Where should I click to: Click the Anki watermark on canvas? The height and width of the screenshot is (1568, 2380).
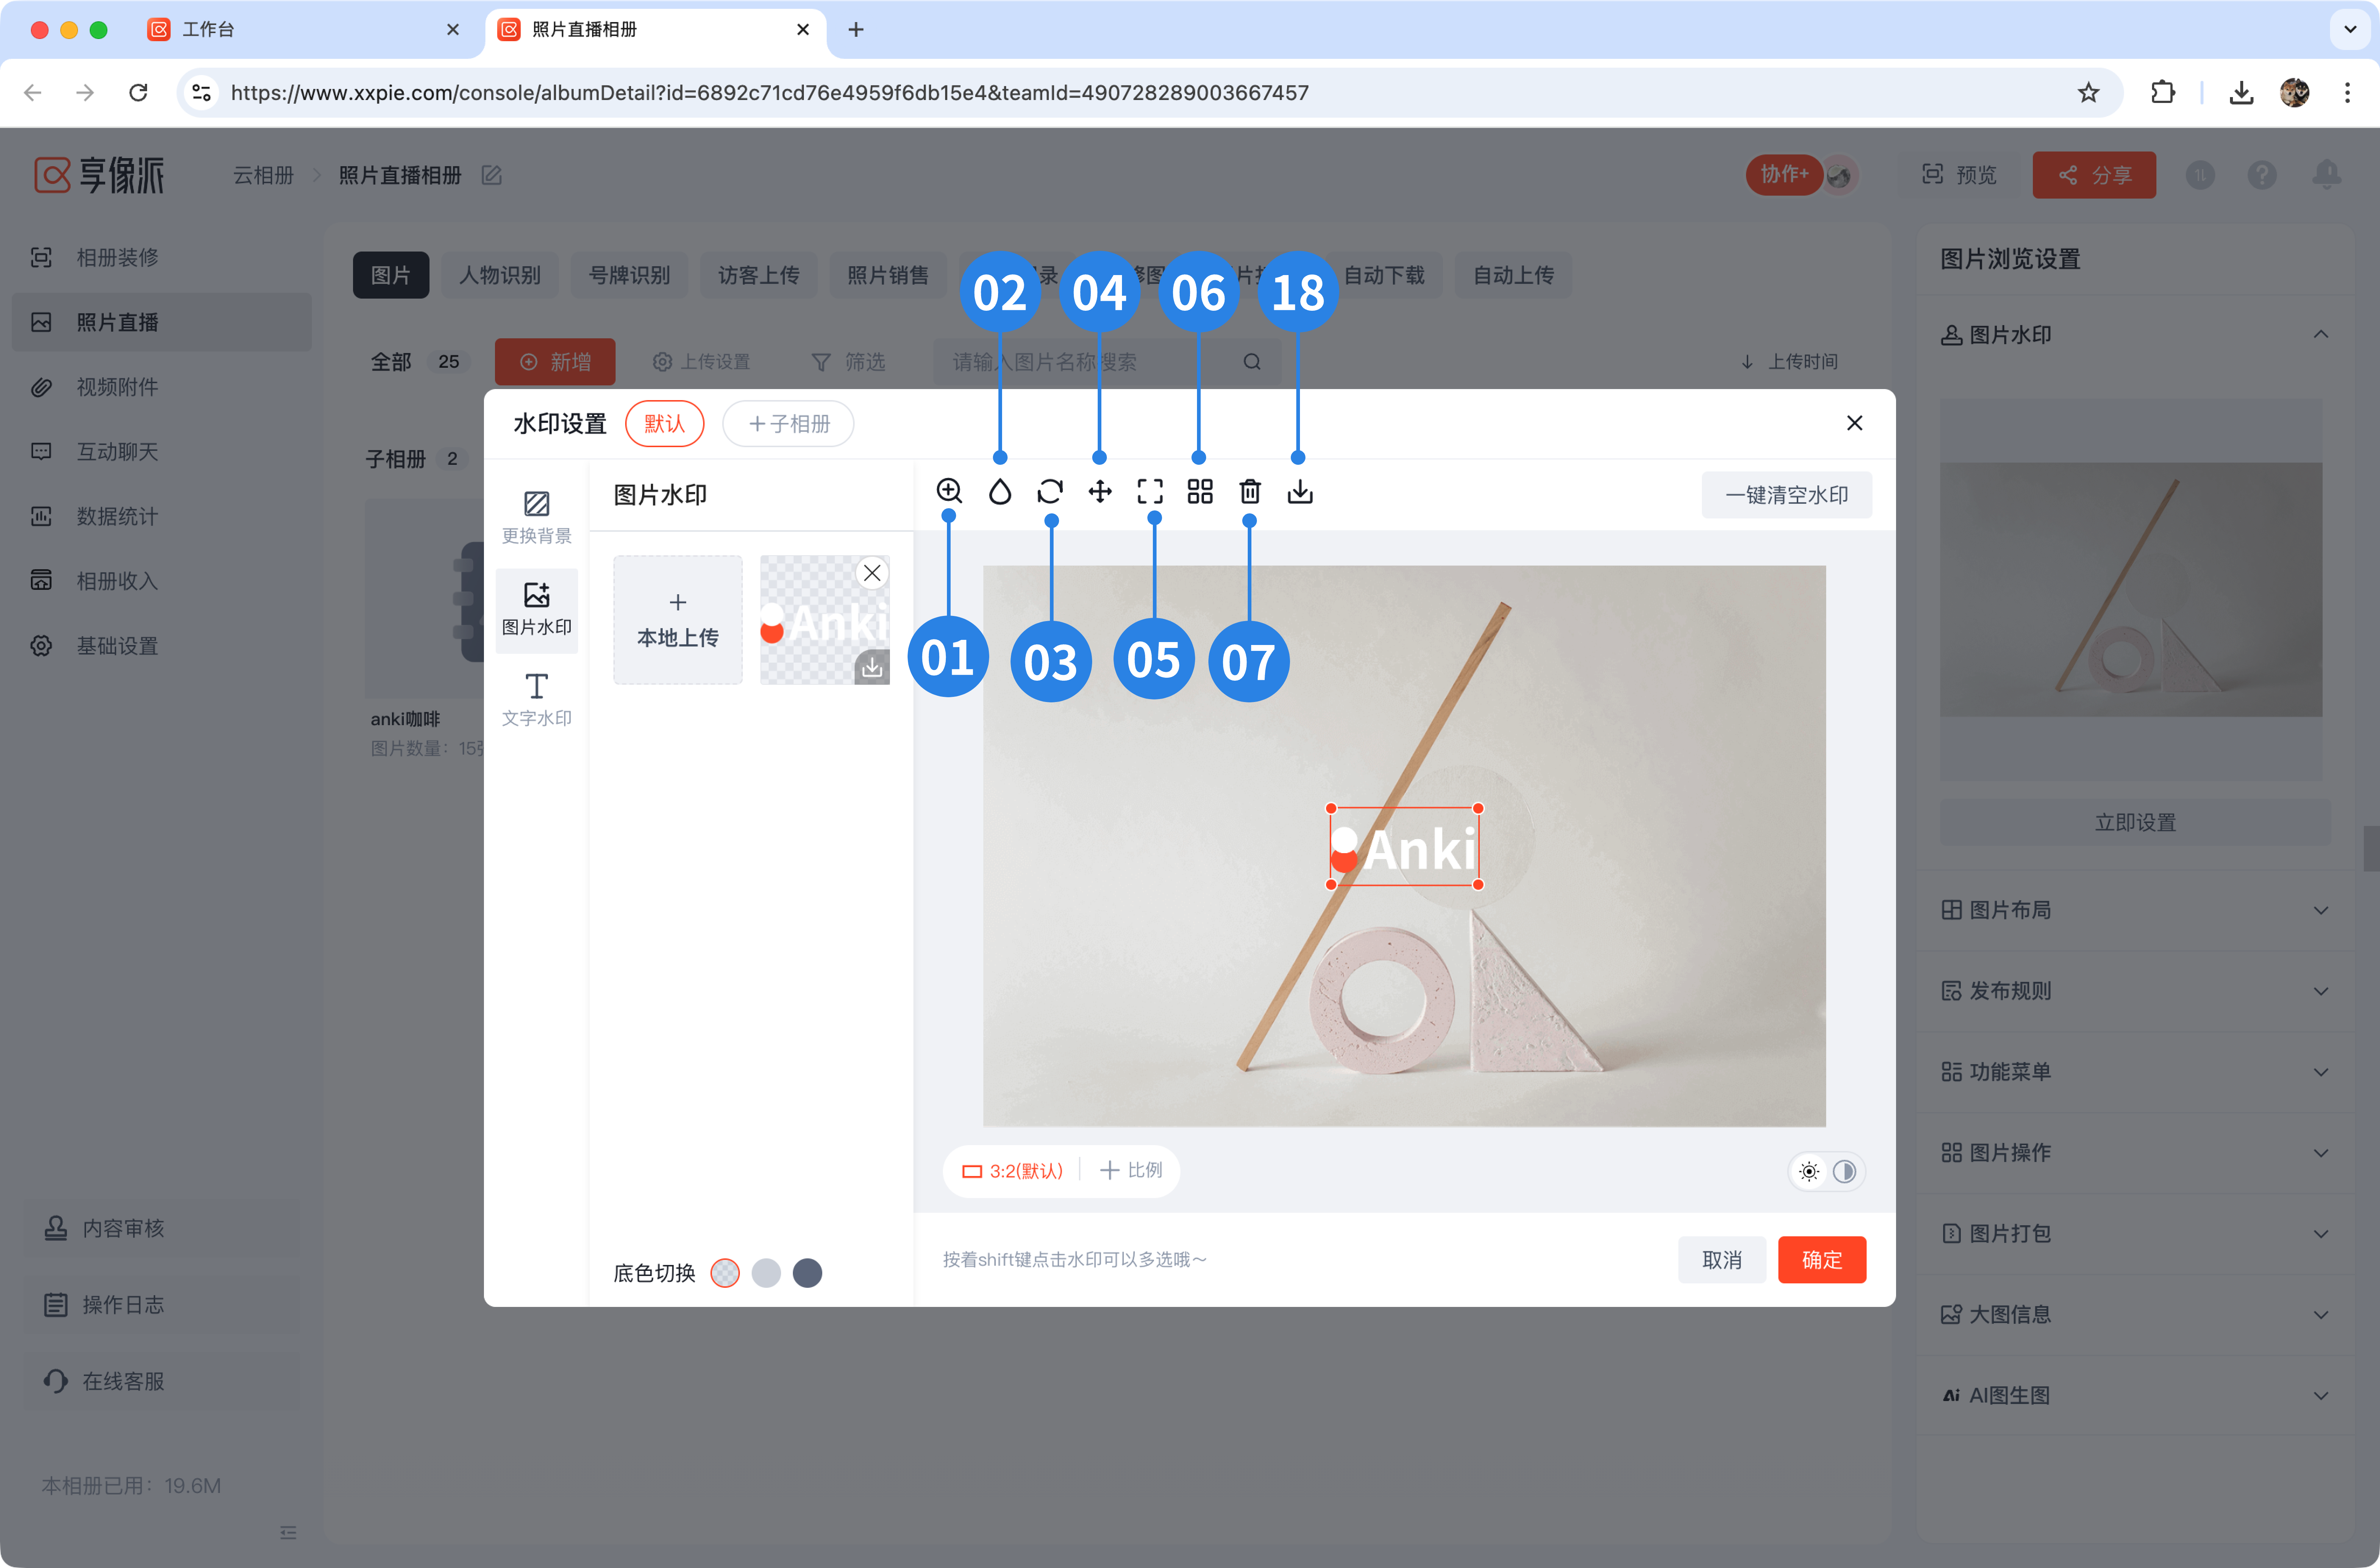[1404, 847]
